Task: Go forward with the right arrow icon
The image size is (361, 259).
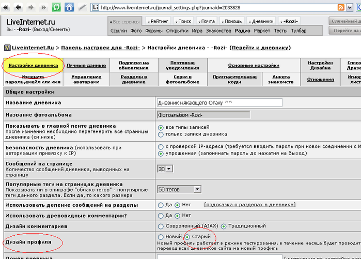Action: tap(31, 7)
